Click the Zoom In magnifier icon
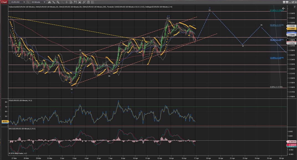Image resolution: width=297 pixels, height=160 pixels. (x=58, y=2)
